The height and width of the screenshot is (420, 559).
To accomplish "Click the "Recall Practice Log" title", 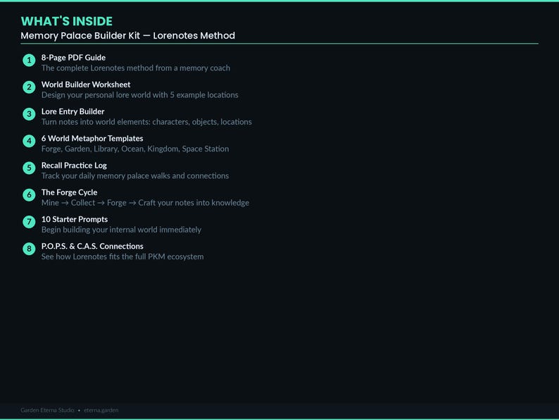I will 74,165.
